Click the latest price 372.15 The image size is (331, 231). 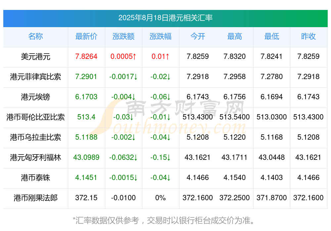86,198
